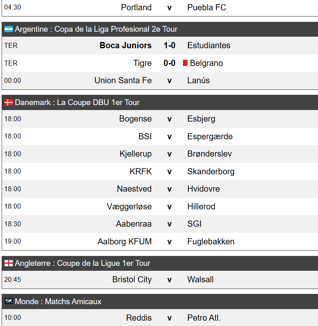This screenshot has height=326, width=318.
Task: Open Union Santa Fe v Lanús match
Action: tap(160, 80)
